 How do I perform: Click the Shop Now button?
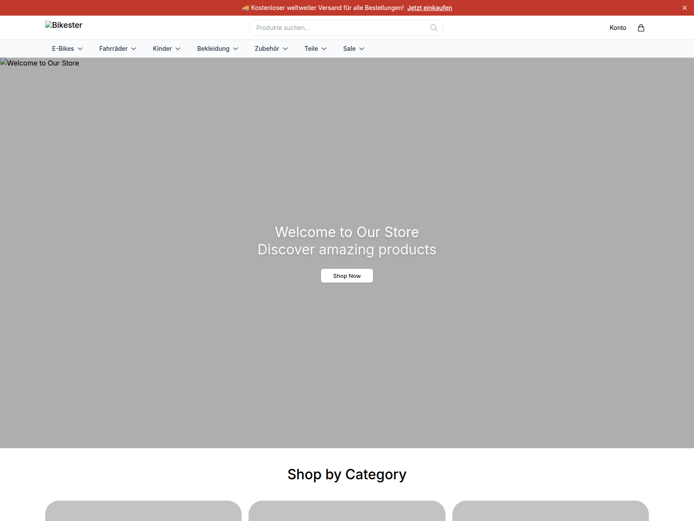(347, 276)
